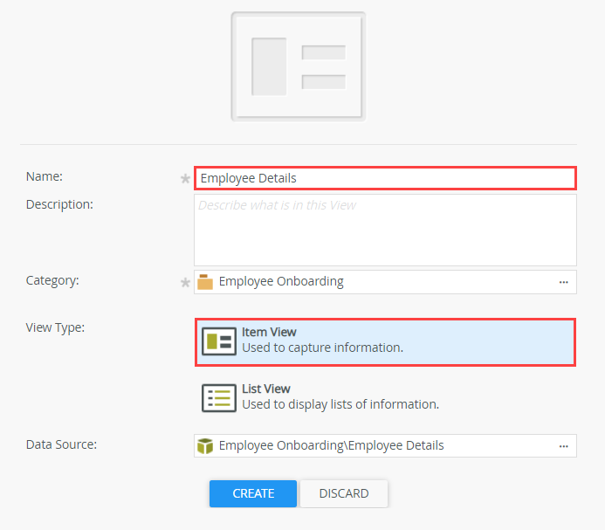Image resolution: width=605 pixels, height=530 pixels.
Task: Select the "Used to capture information" option
Action: pos(322,348)
